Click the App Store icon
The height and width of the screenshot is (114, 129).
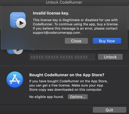[x=15, y=80]
